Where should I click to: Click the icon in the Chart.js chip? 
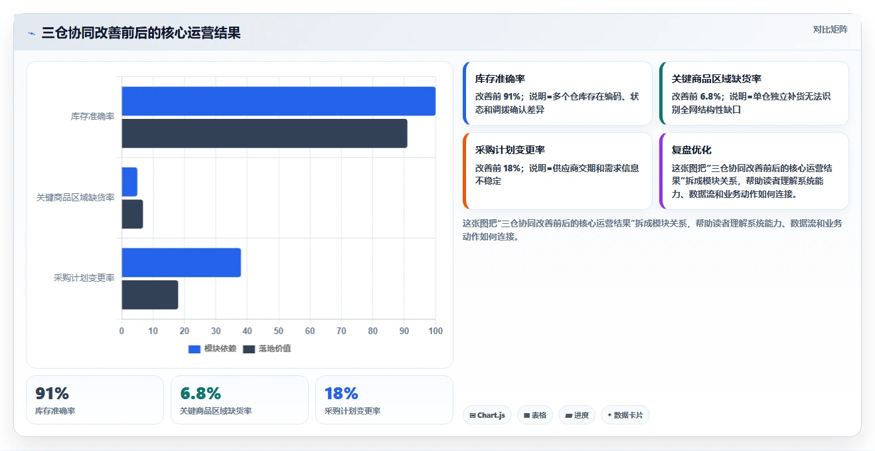point(472,415)
